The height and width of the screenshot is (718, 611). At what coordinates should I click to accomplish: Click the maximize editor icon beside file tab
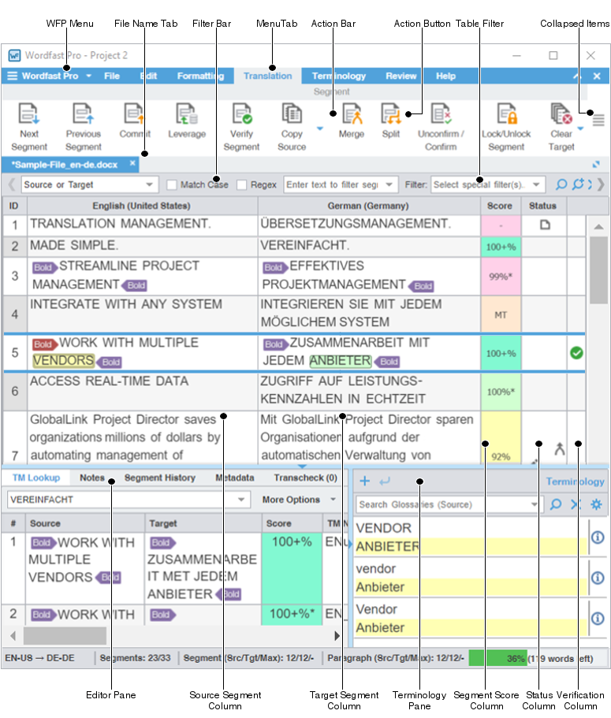pos(596,164)
